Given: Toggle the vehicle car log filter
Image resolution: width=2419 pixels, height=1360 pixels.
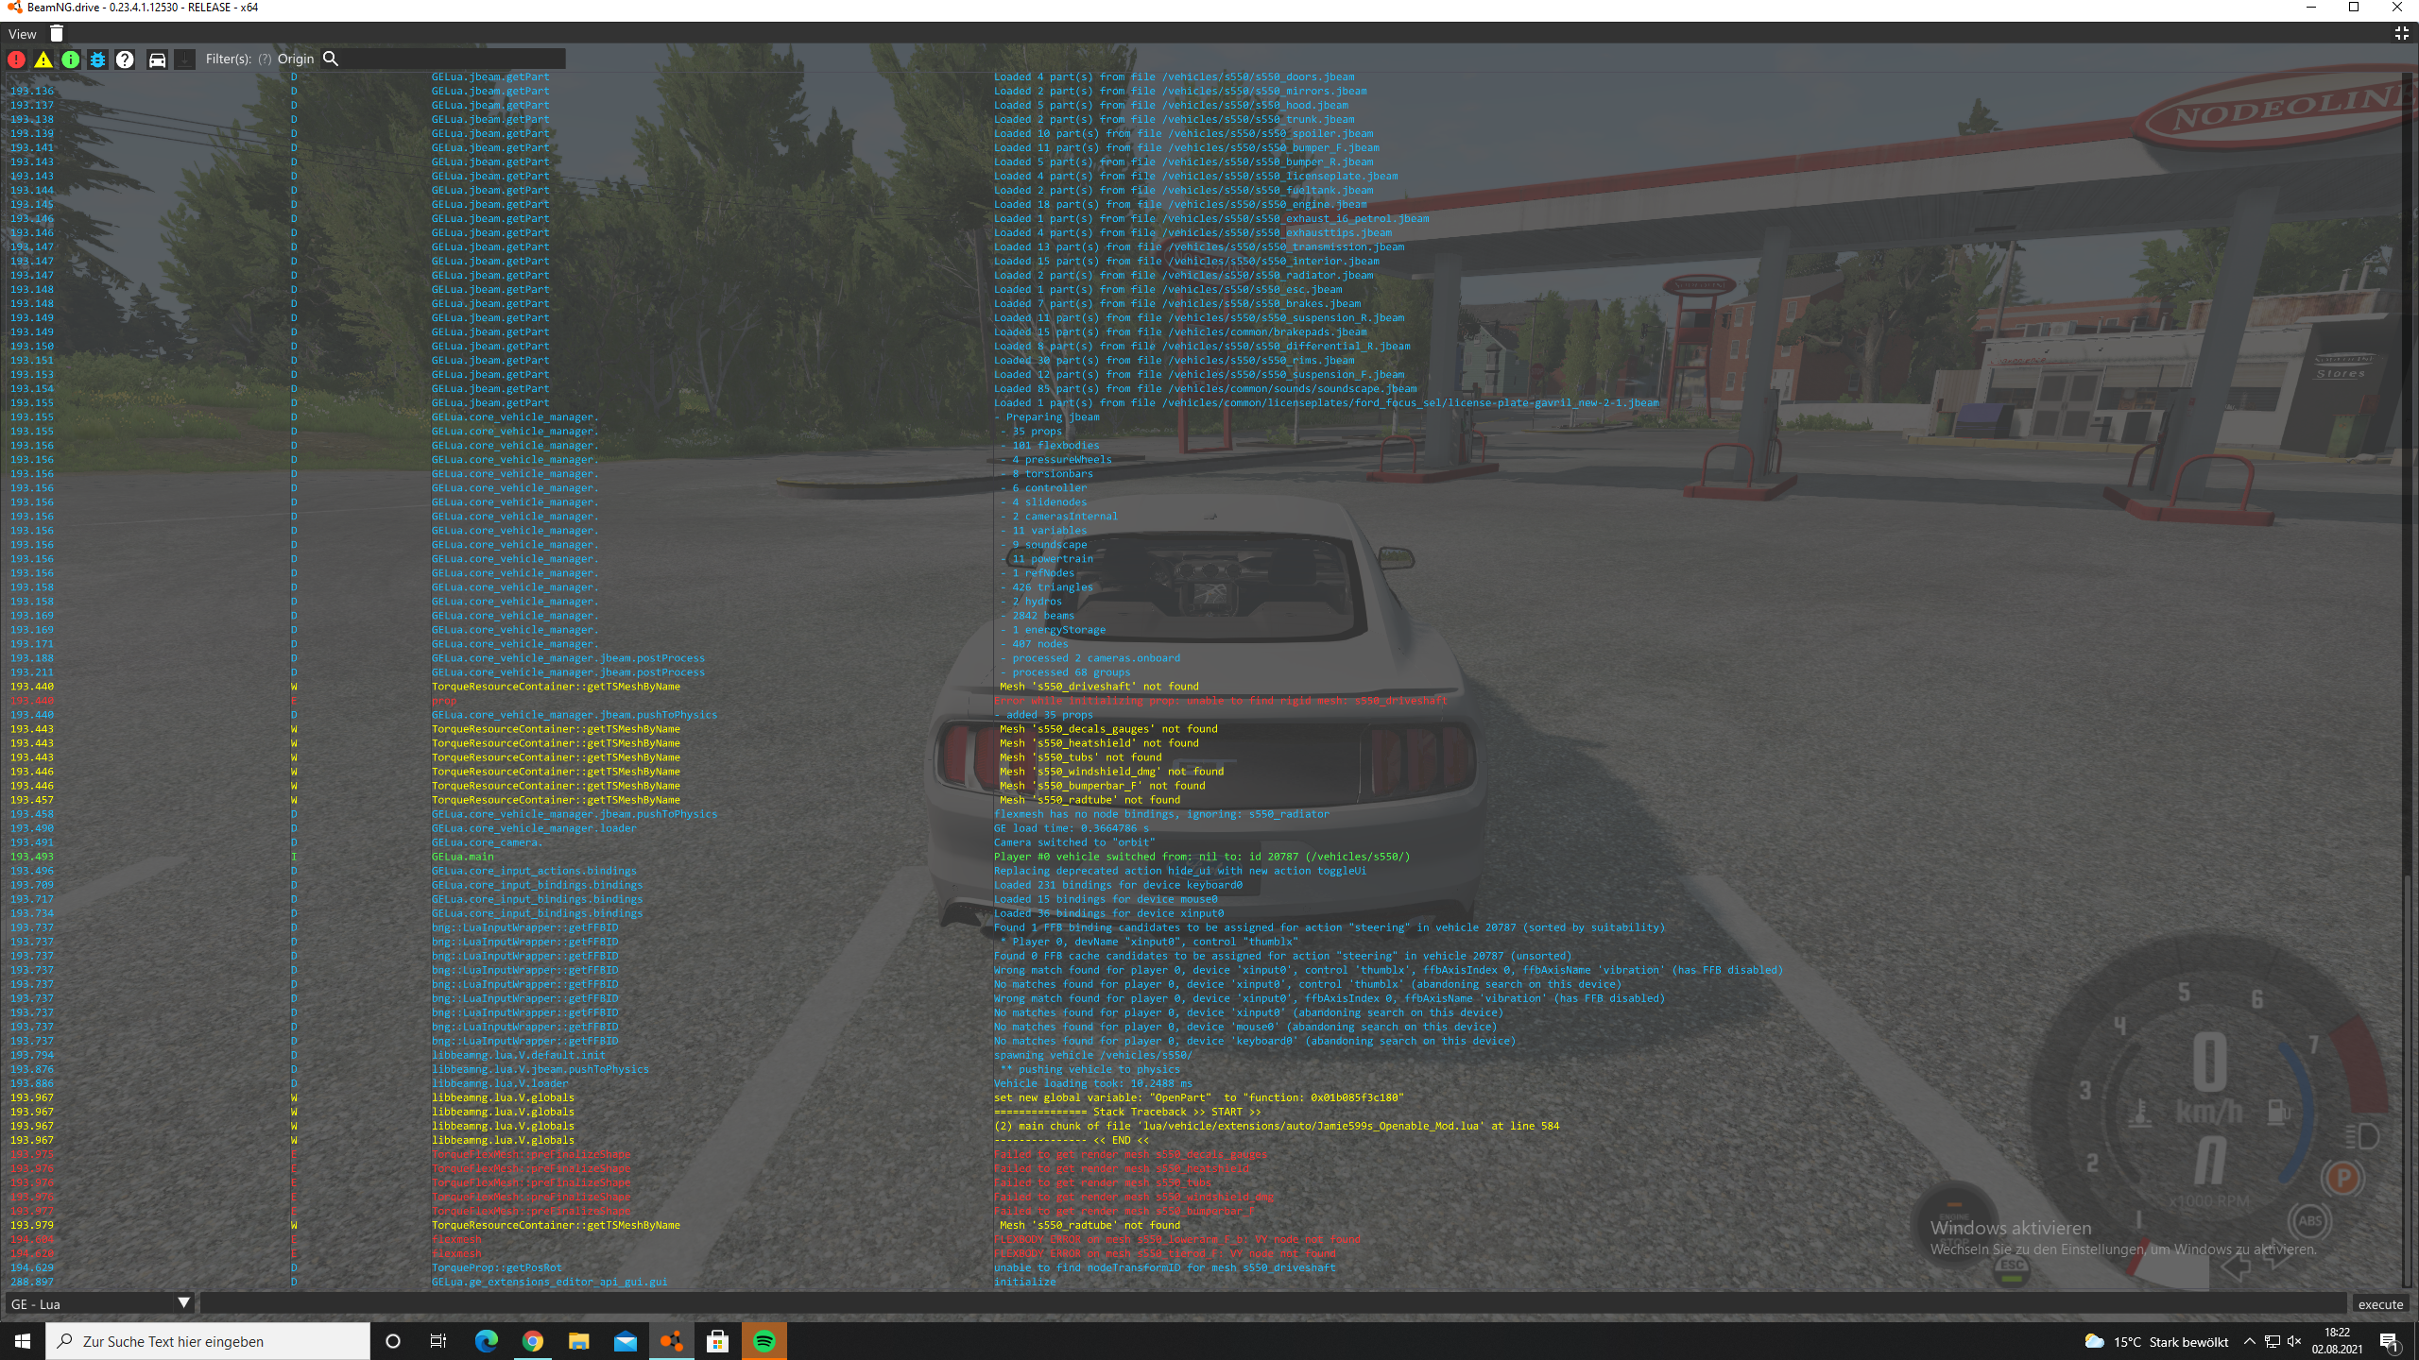Looking at the screenshot, I should pyautogui.click(x=157, y=59).
